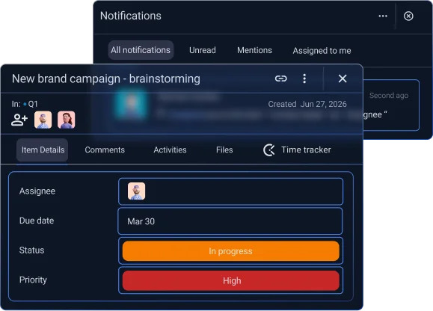Viewport: 433px width, 311px height.
Task: Click the task title New brand campaign
Action: [106, 78]
